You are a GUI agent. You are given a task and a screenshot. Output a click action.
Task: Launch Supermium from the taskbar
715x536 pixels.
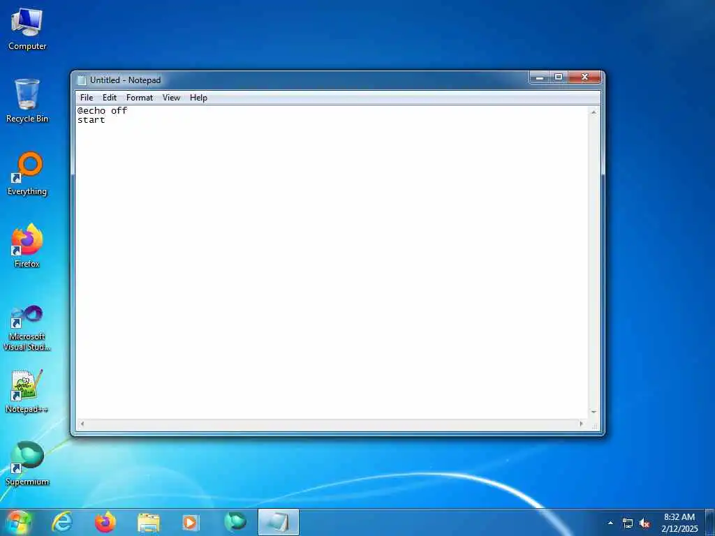[x=235, y=522]
